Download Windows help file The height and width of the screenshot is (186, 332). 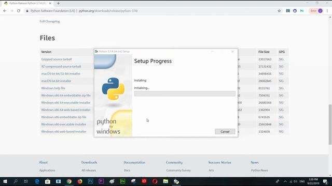[53, 88]
